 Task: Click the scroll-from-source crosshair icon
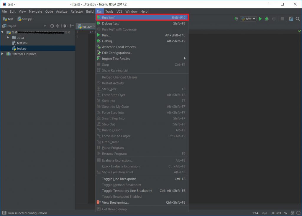click(52, 26)
